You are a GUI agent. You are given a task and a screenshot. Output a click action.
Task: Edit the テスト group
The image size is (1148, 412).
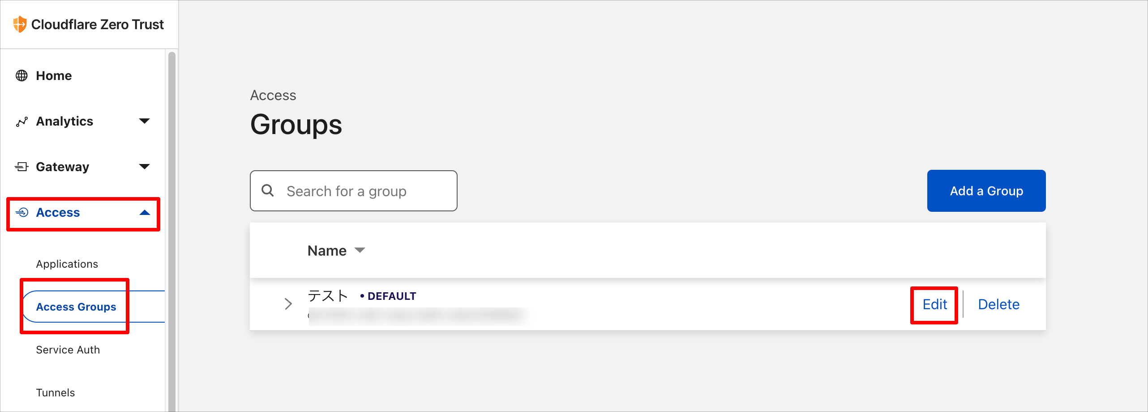(934, 304)
